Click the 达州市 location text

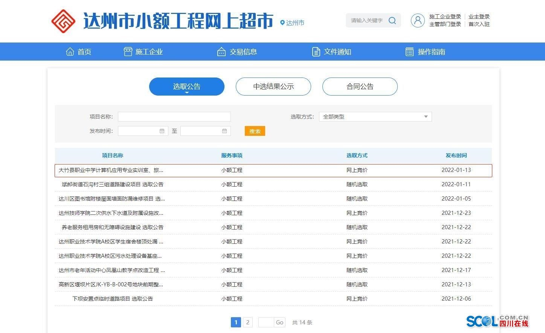(295, 23)
